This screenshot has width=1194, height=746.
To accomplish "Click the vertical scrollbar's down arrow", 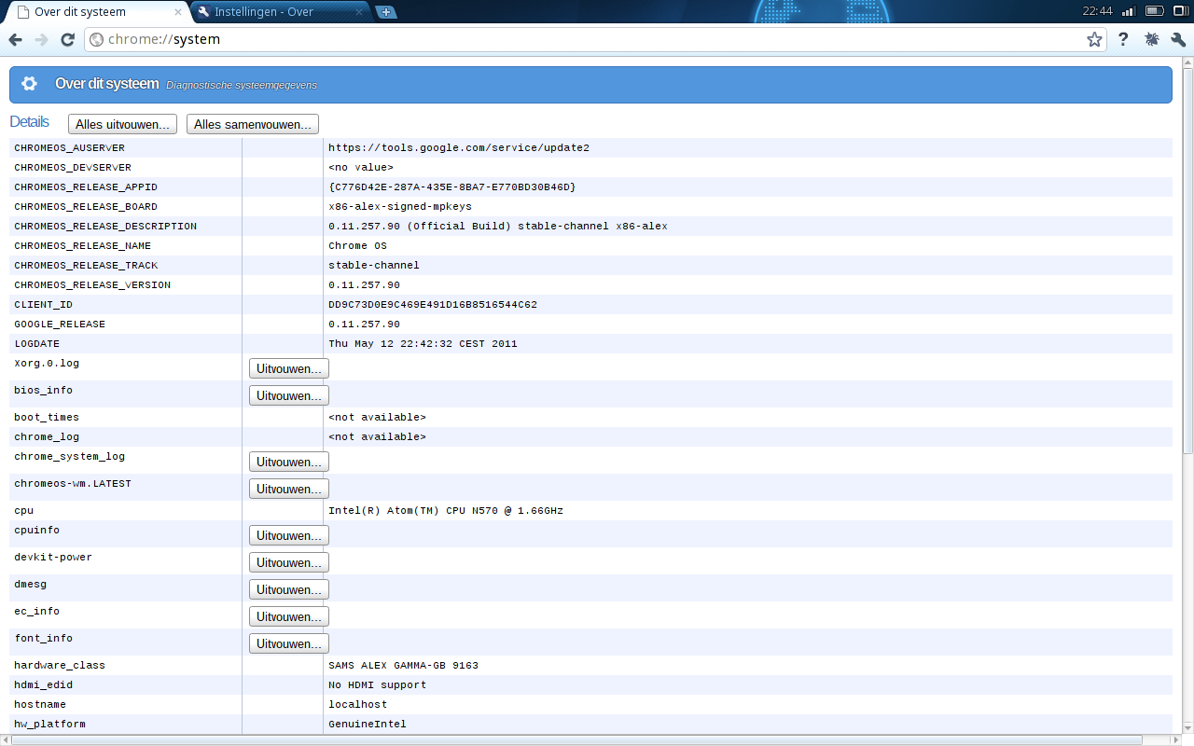I will click(1187, 726).
